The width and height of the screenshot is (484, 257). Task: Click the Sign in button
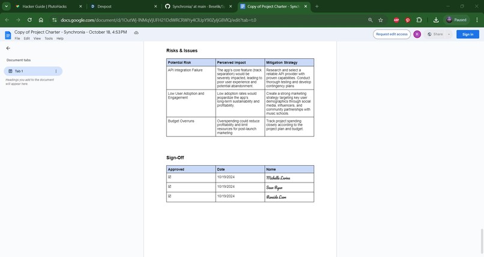(468, 34)
